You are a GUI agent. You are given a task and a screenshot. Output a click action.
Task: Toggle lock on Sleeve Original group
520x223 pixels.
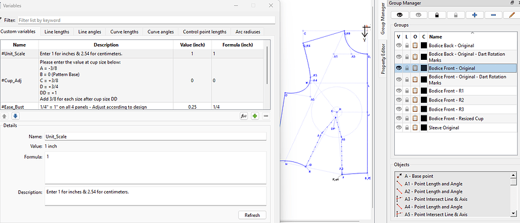click(407, 128)
